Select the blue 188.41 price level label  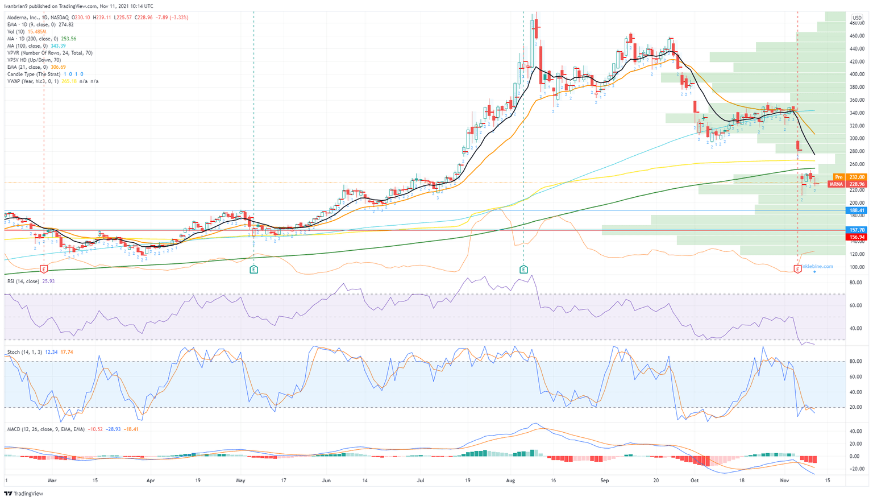click(857, 210)
